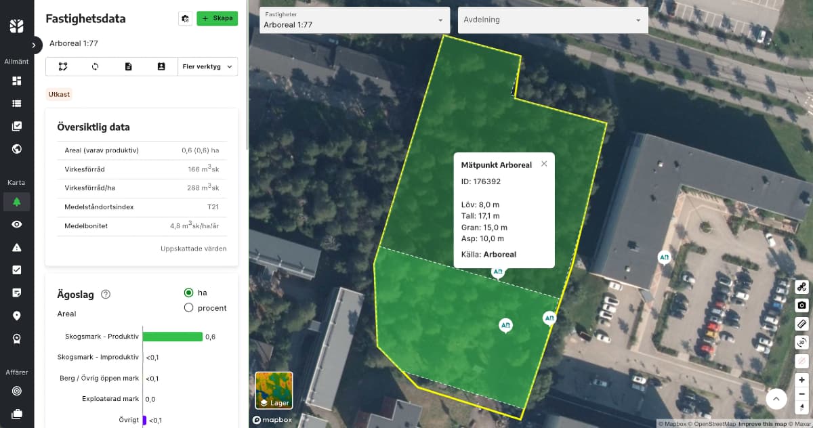Image resolution: width=813 pixels, height=428 pixels.
Task: Toggle the 3D map view icon
Action: tap(802, 342)
